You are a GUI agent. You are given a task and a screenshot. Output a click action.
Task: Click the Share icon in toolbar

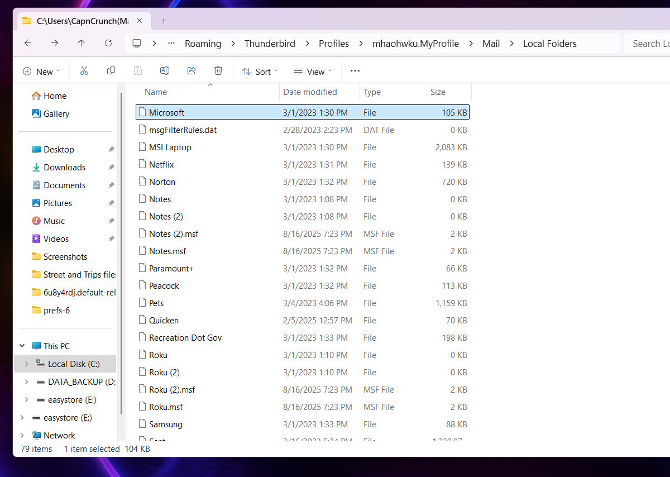192,71
